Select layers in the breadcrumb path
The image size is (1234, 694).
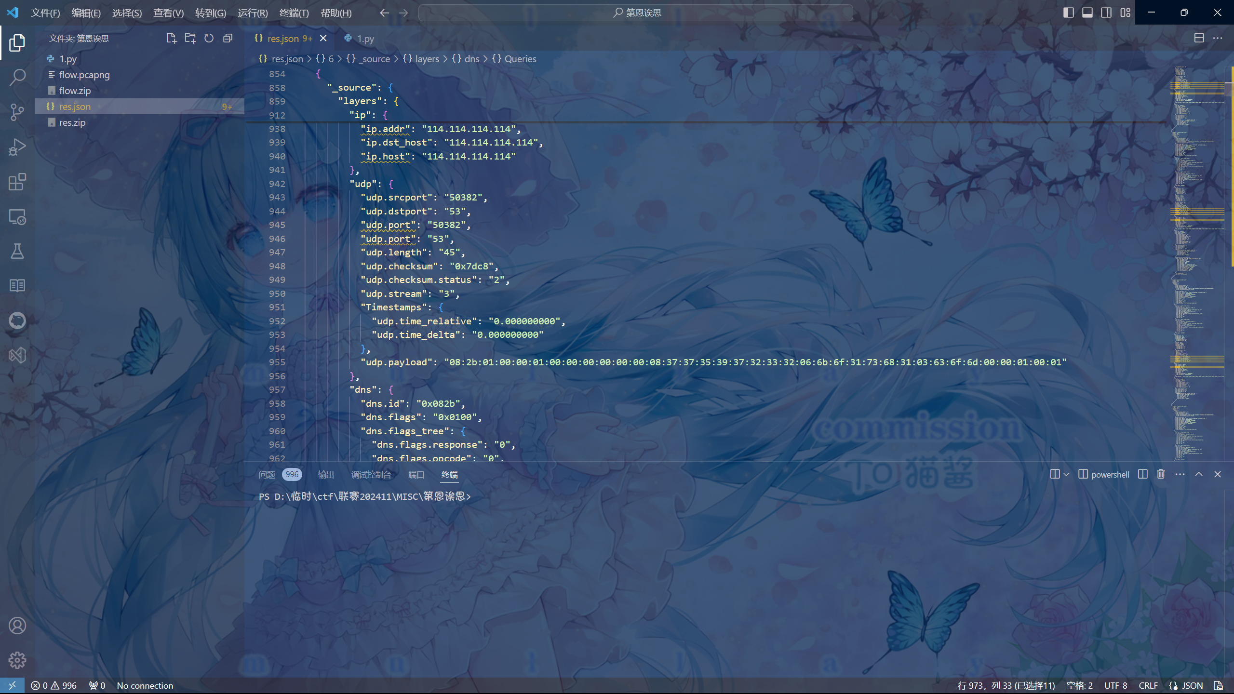coord(427,59)
